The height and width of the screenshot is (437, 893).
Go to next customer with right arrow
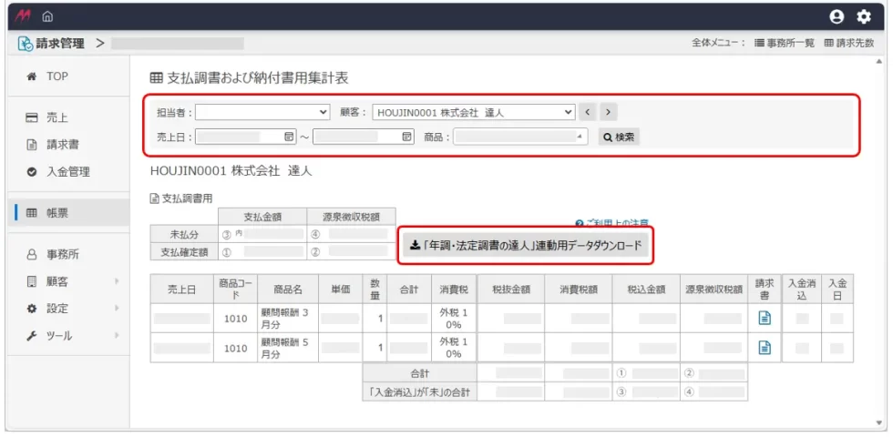coord(608,112)
